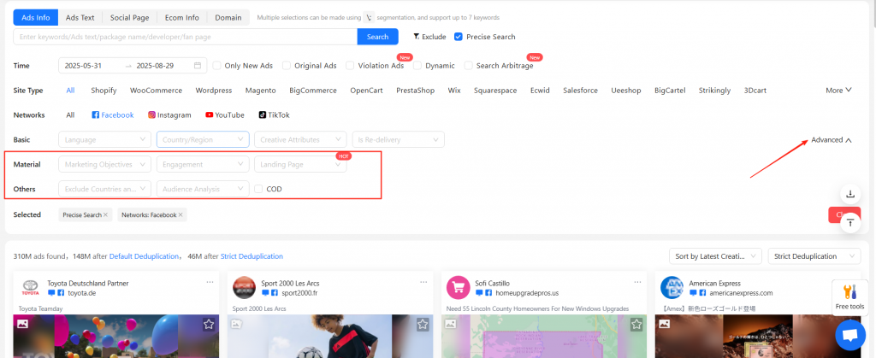Enable Search Arbitrage checkbox
The image size is (876, 358).
click(x=469, y=65)
